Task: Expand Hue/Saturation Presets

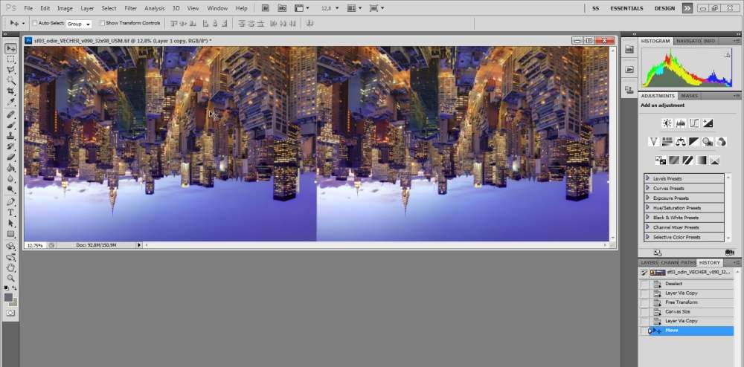Action: 648,208
